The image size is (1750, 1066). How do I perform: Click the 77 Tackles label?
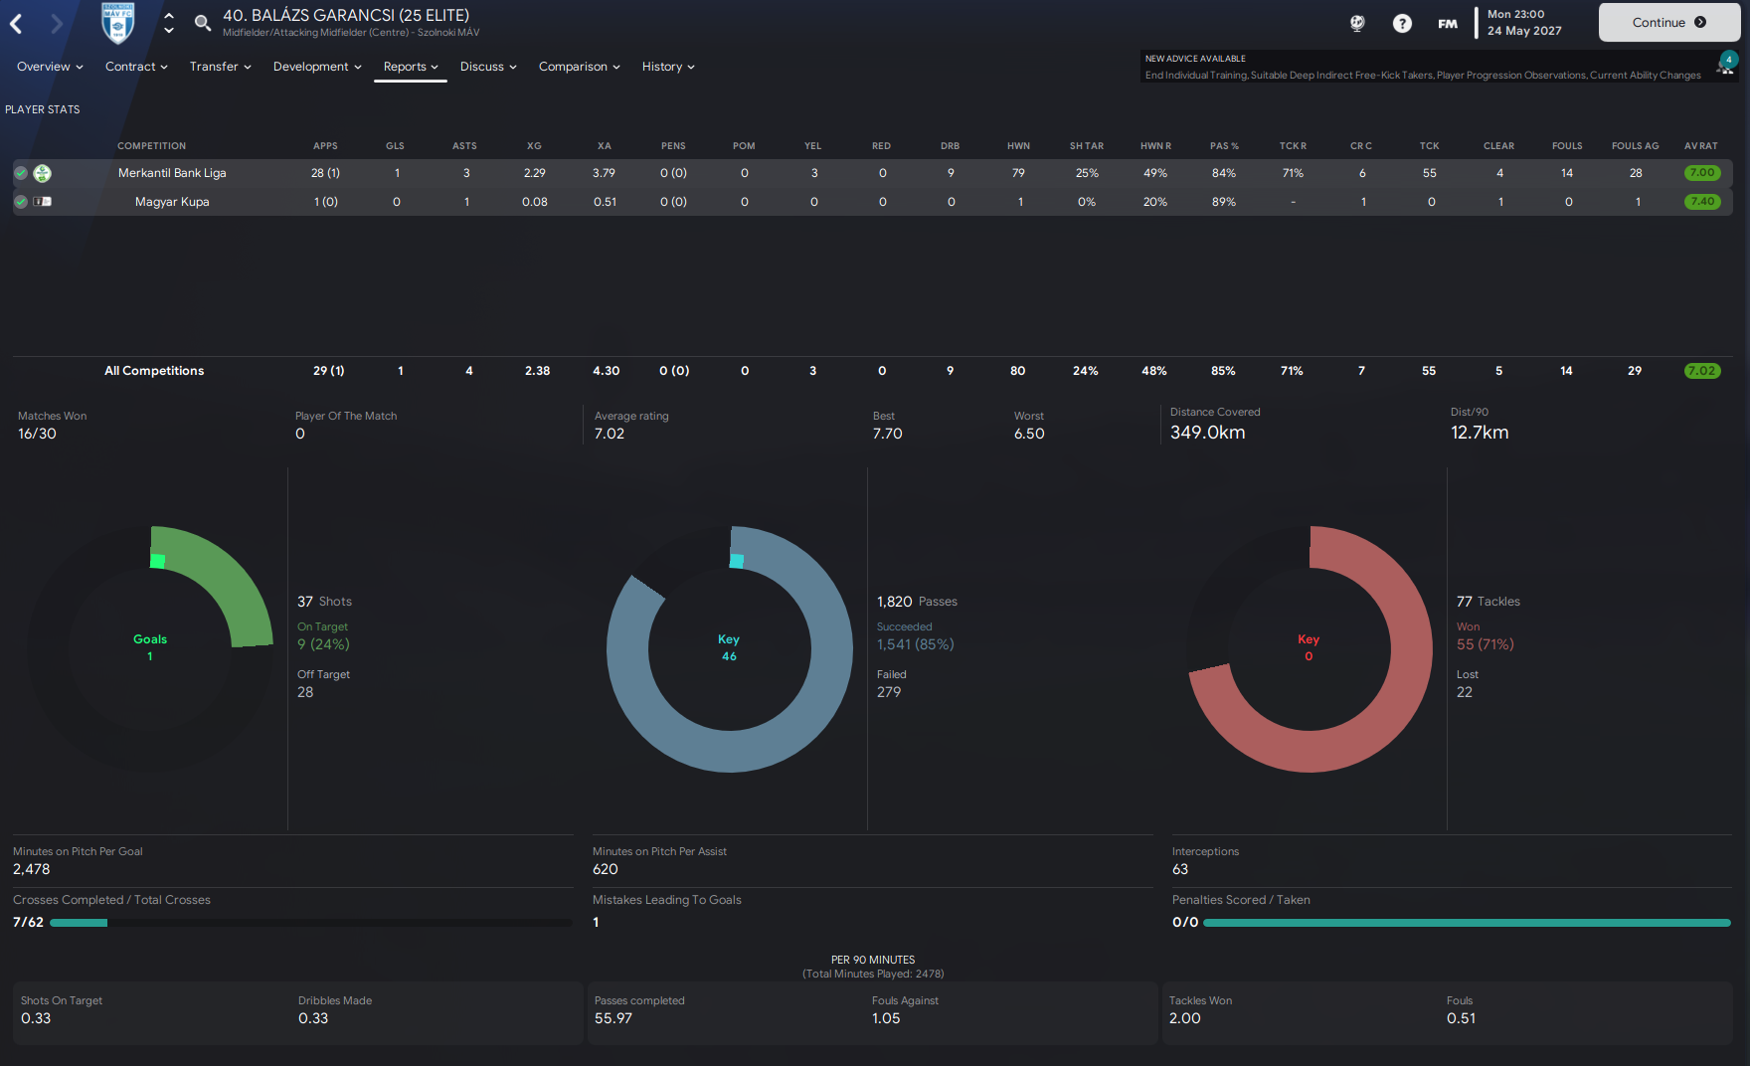point(1487,602)
